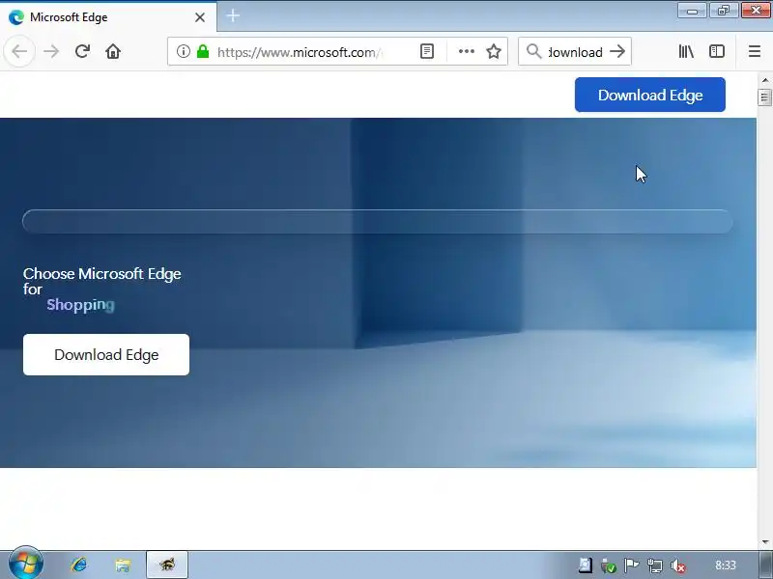This screenshot has height=579, width=773.
Task: Click the vertical scrollbar thumb
Action: 764,97
